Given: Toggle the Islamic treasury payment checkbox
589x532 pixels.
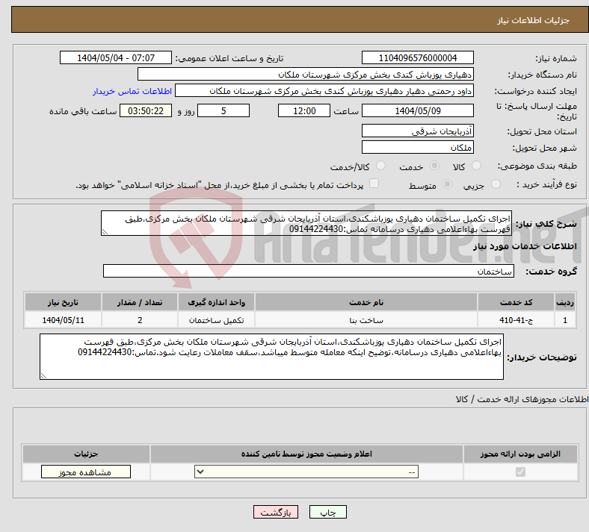Looking at the screenshot, I should (x=374, y=184).
